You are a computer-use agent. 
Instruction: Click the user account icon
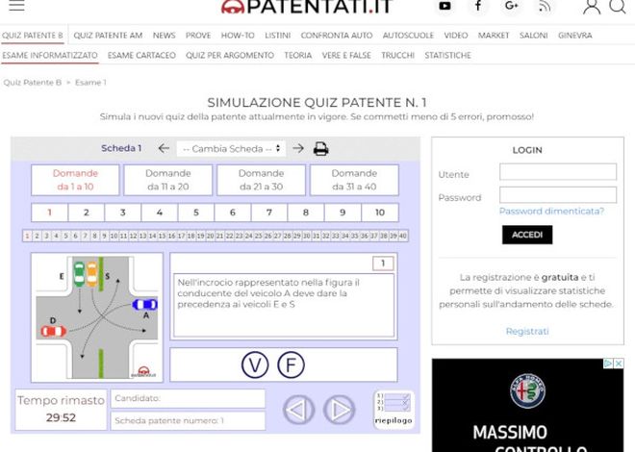(x=592, y=7)
